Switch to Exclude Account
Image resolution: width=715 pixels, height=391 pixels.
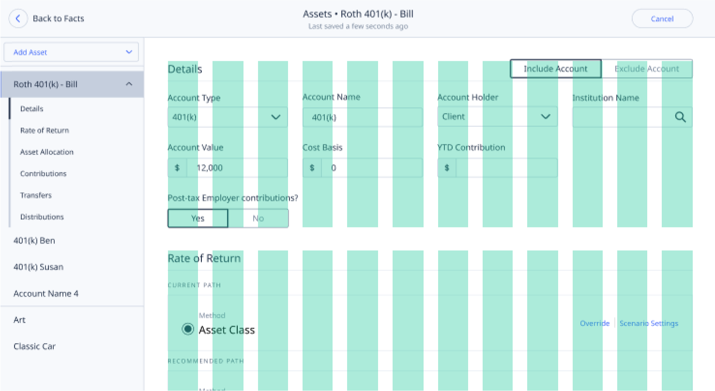point(647,69)
